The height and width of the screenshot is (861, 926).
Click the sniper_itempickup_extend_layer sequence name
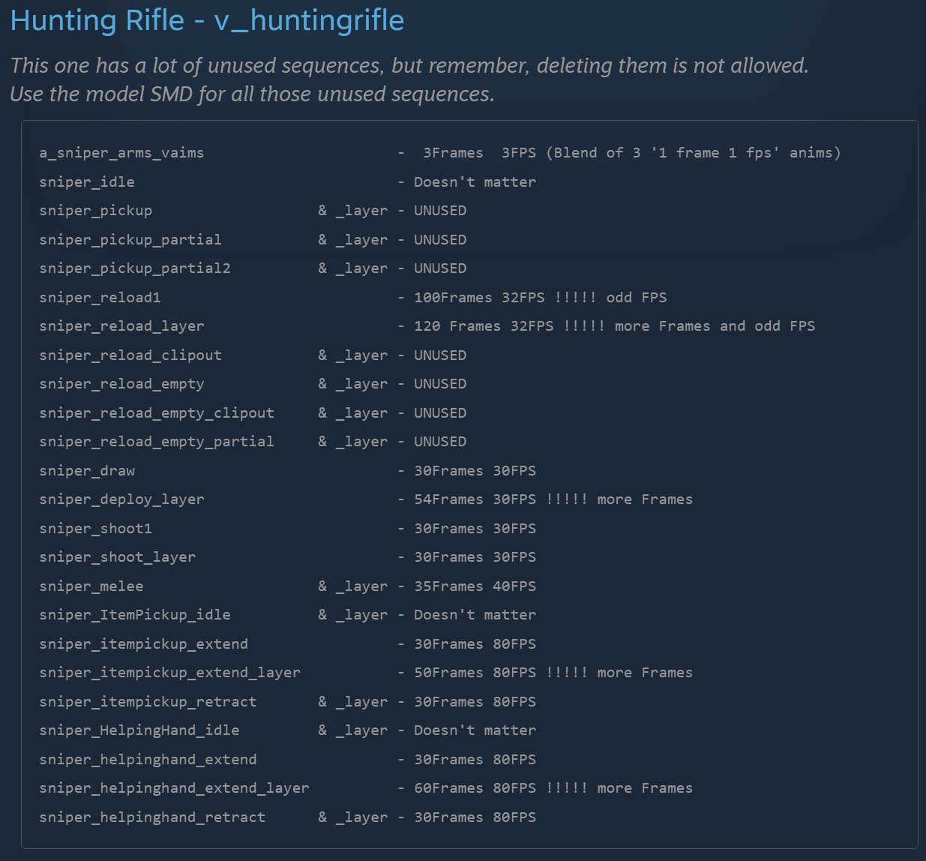tap(169, 673)
